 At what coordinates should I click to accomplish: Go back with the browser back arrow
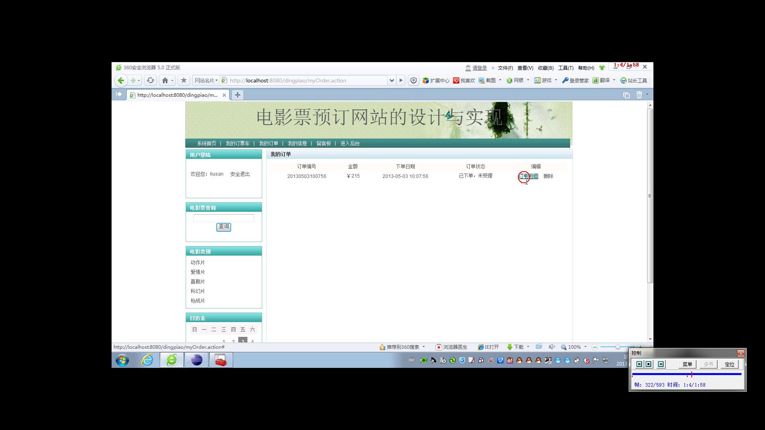coord(121,80)
